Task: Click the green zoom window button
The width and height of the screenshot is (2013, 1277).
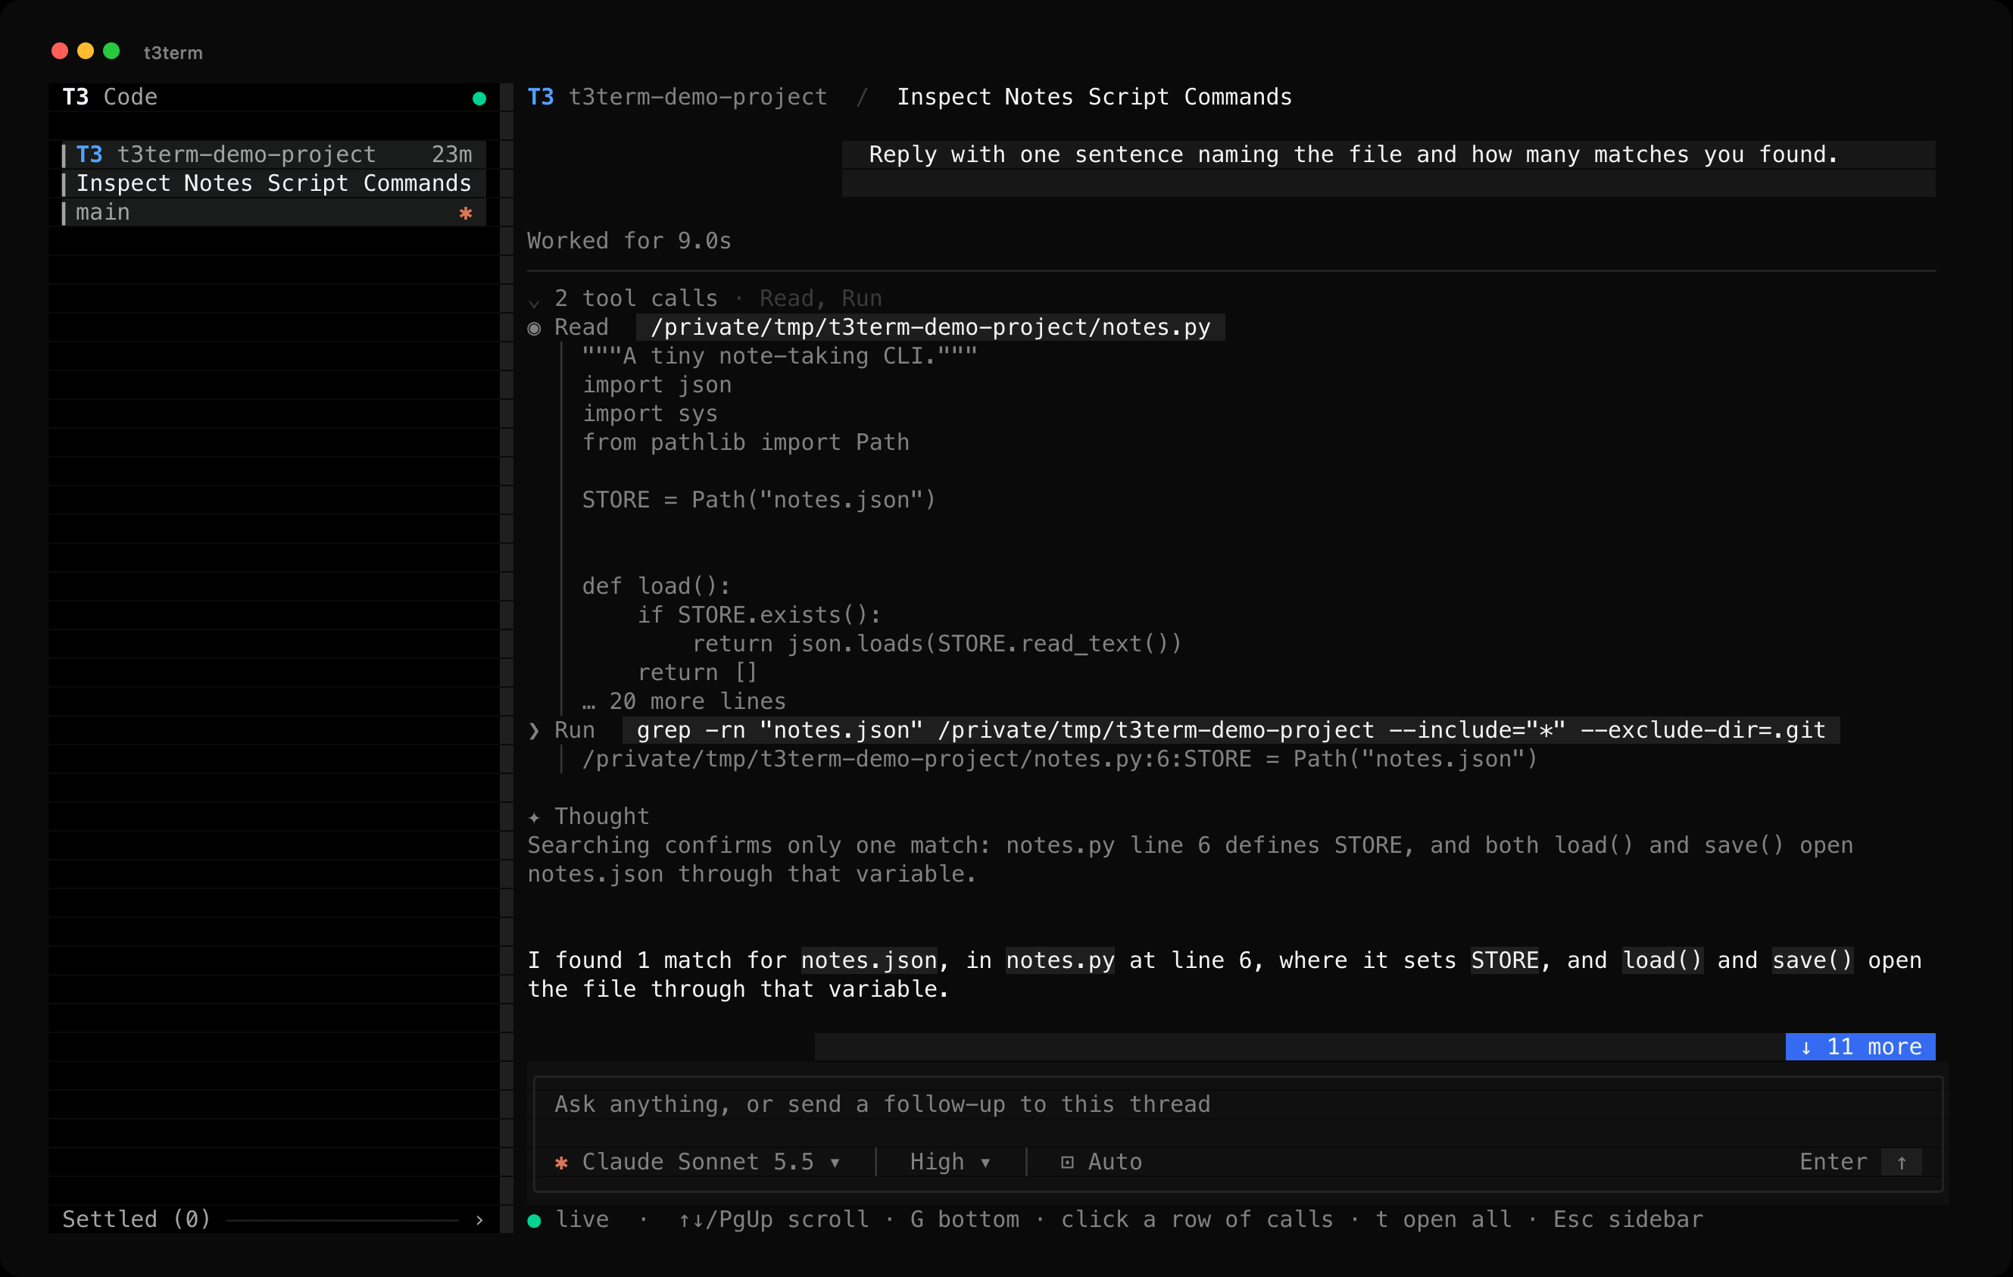Action: (x=111, y=51)
